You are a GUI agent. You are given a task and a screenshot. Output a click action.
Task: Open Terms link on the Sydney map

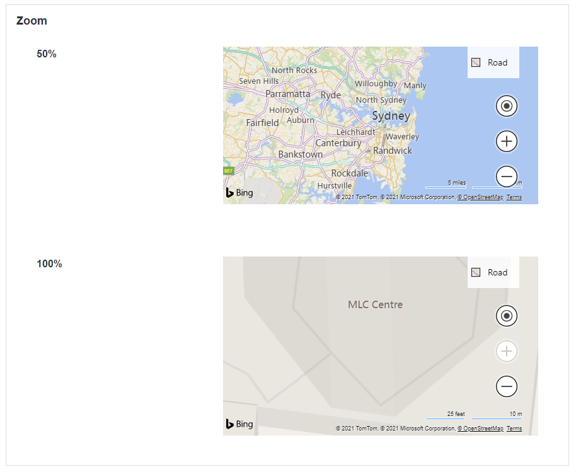click(x=514, y=197)
